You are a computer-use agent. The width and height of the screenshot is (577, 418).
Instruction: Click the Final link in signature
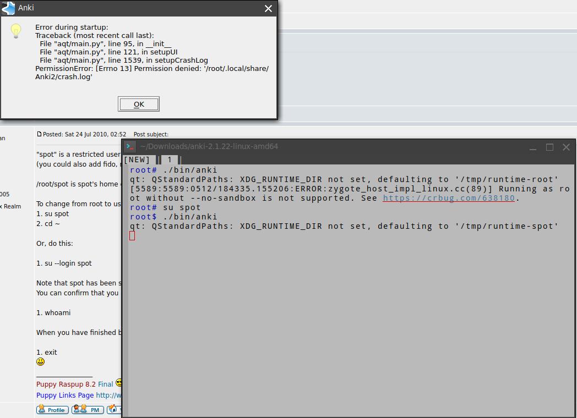tap(106, 384)
